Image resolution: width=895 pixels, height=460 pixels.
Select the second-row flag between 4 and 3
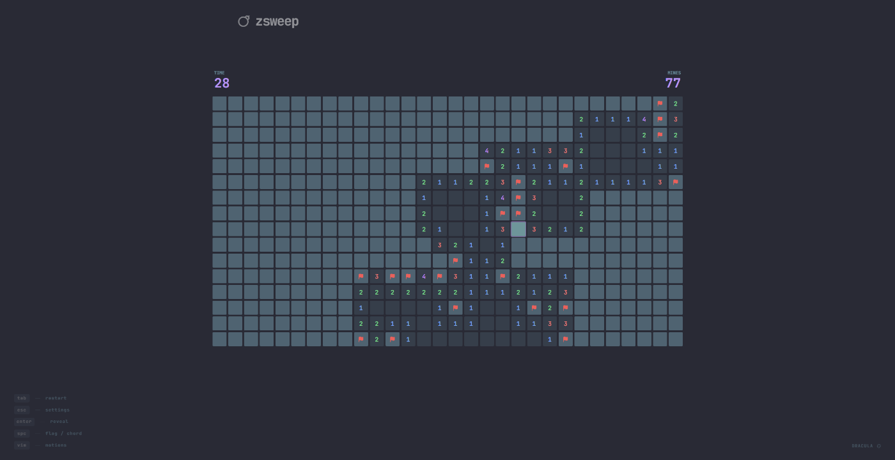(x=660, y=119)
